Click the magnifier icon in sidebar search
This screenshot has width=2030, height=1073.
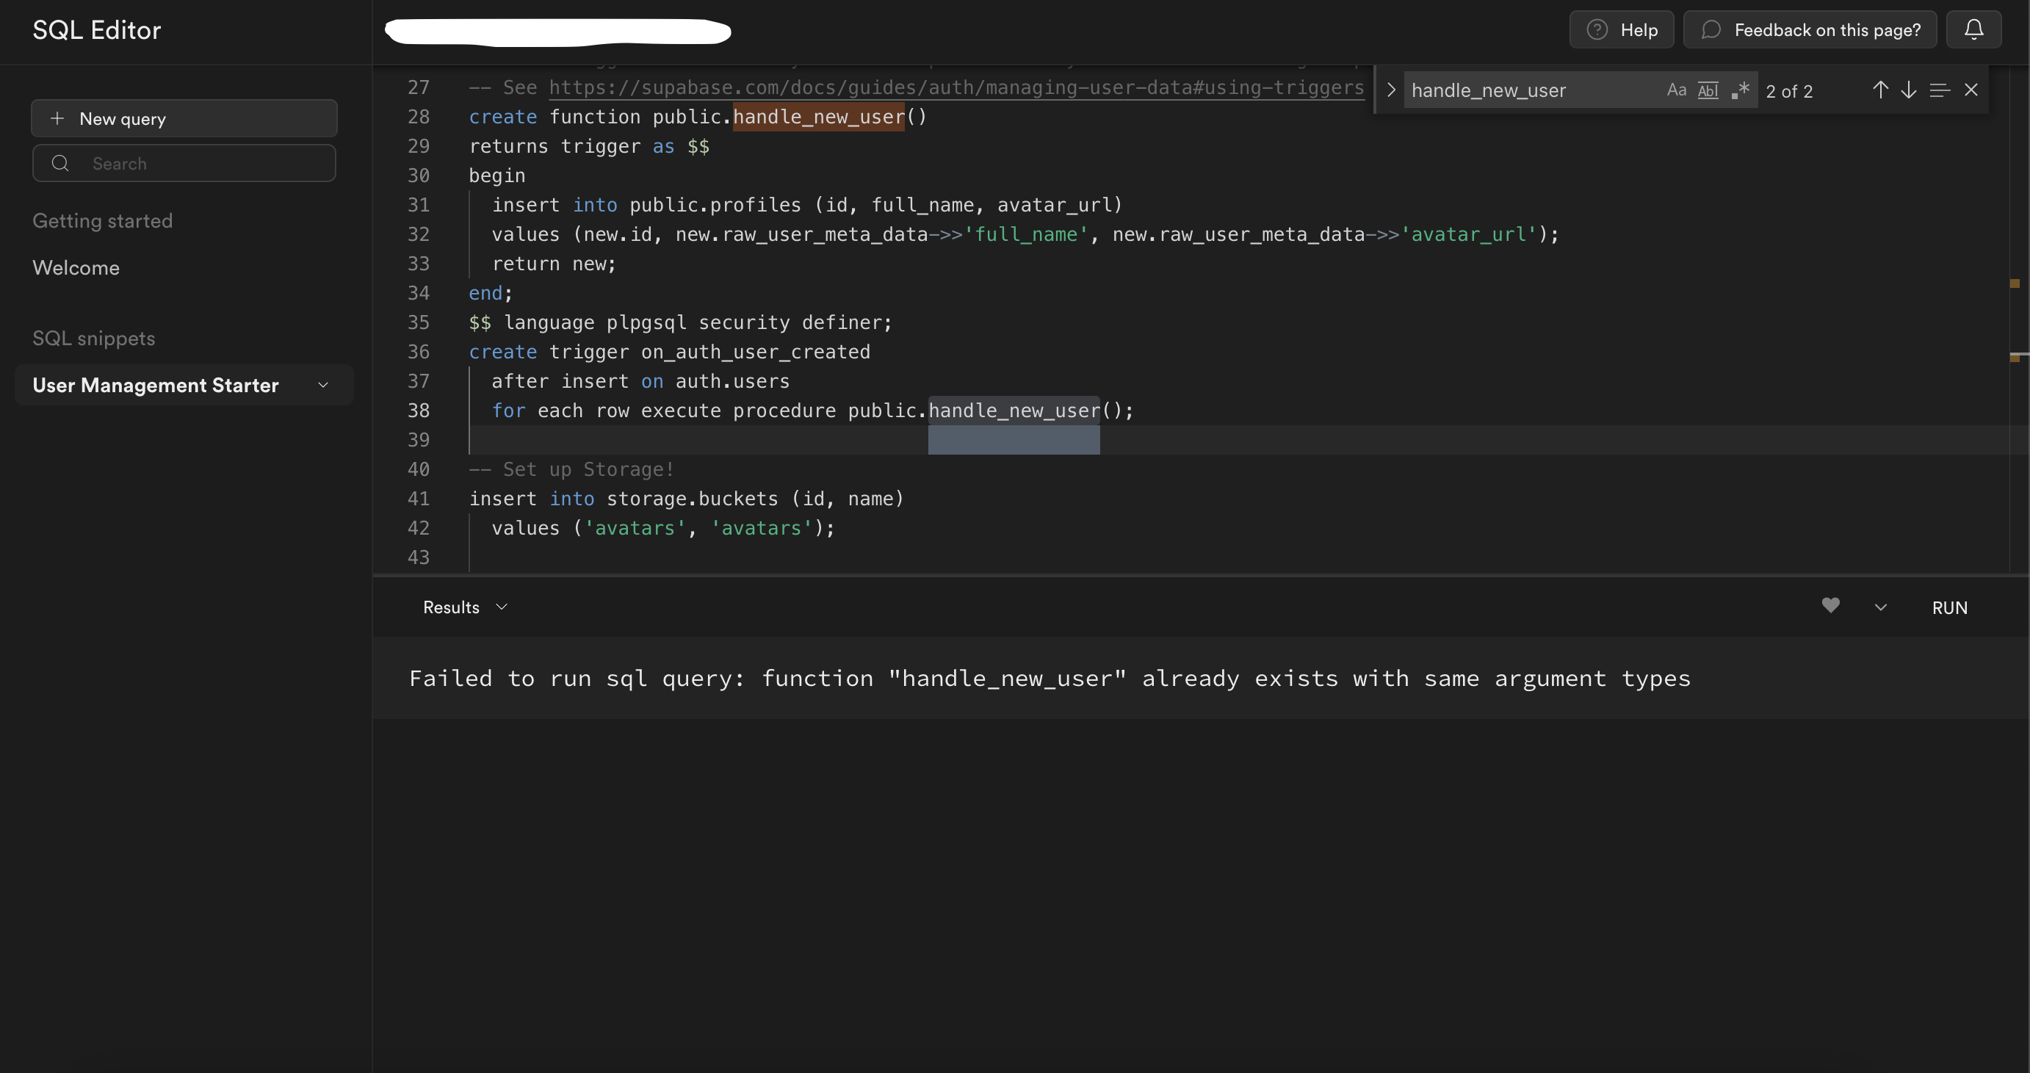coord(61,163)
